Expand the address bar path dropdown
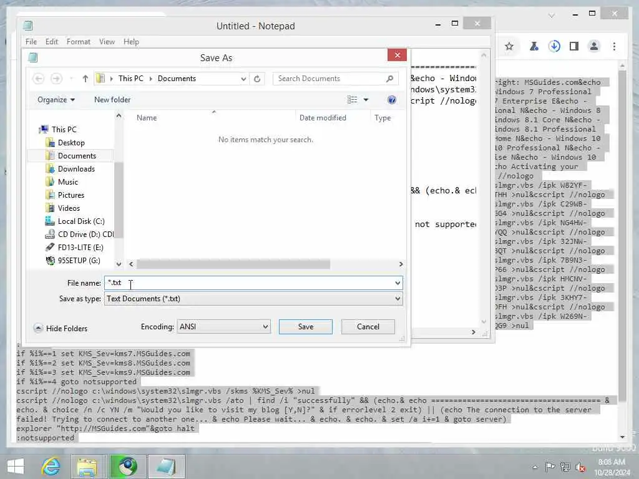The height and width of the screenshot is (479, 639). coord(243,79)
